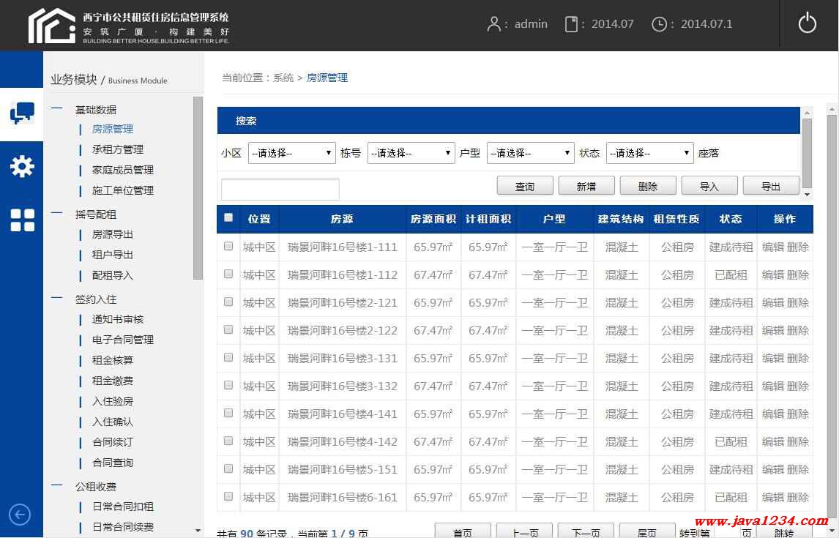Click the house logo in the header

(52, 26)
